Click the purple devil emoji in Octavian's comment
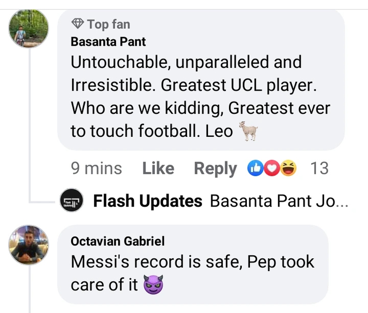The image size is (368, 313). click(x=154, y=284)
